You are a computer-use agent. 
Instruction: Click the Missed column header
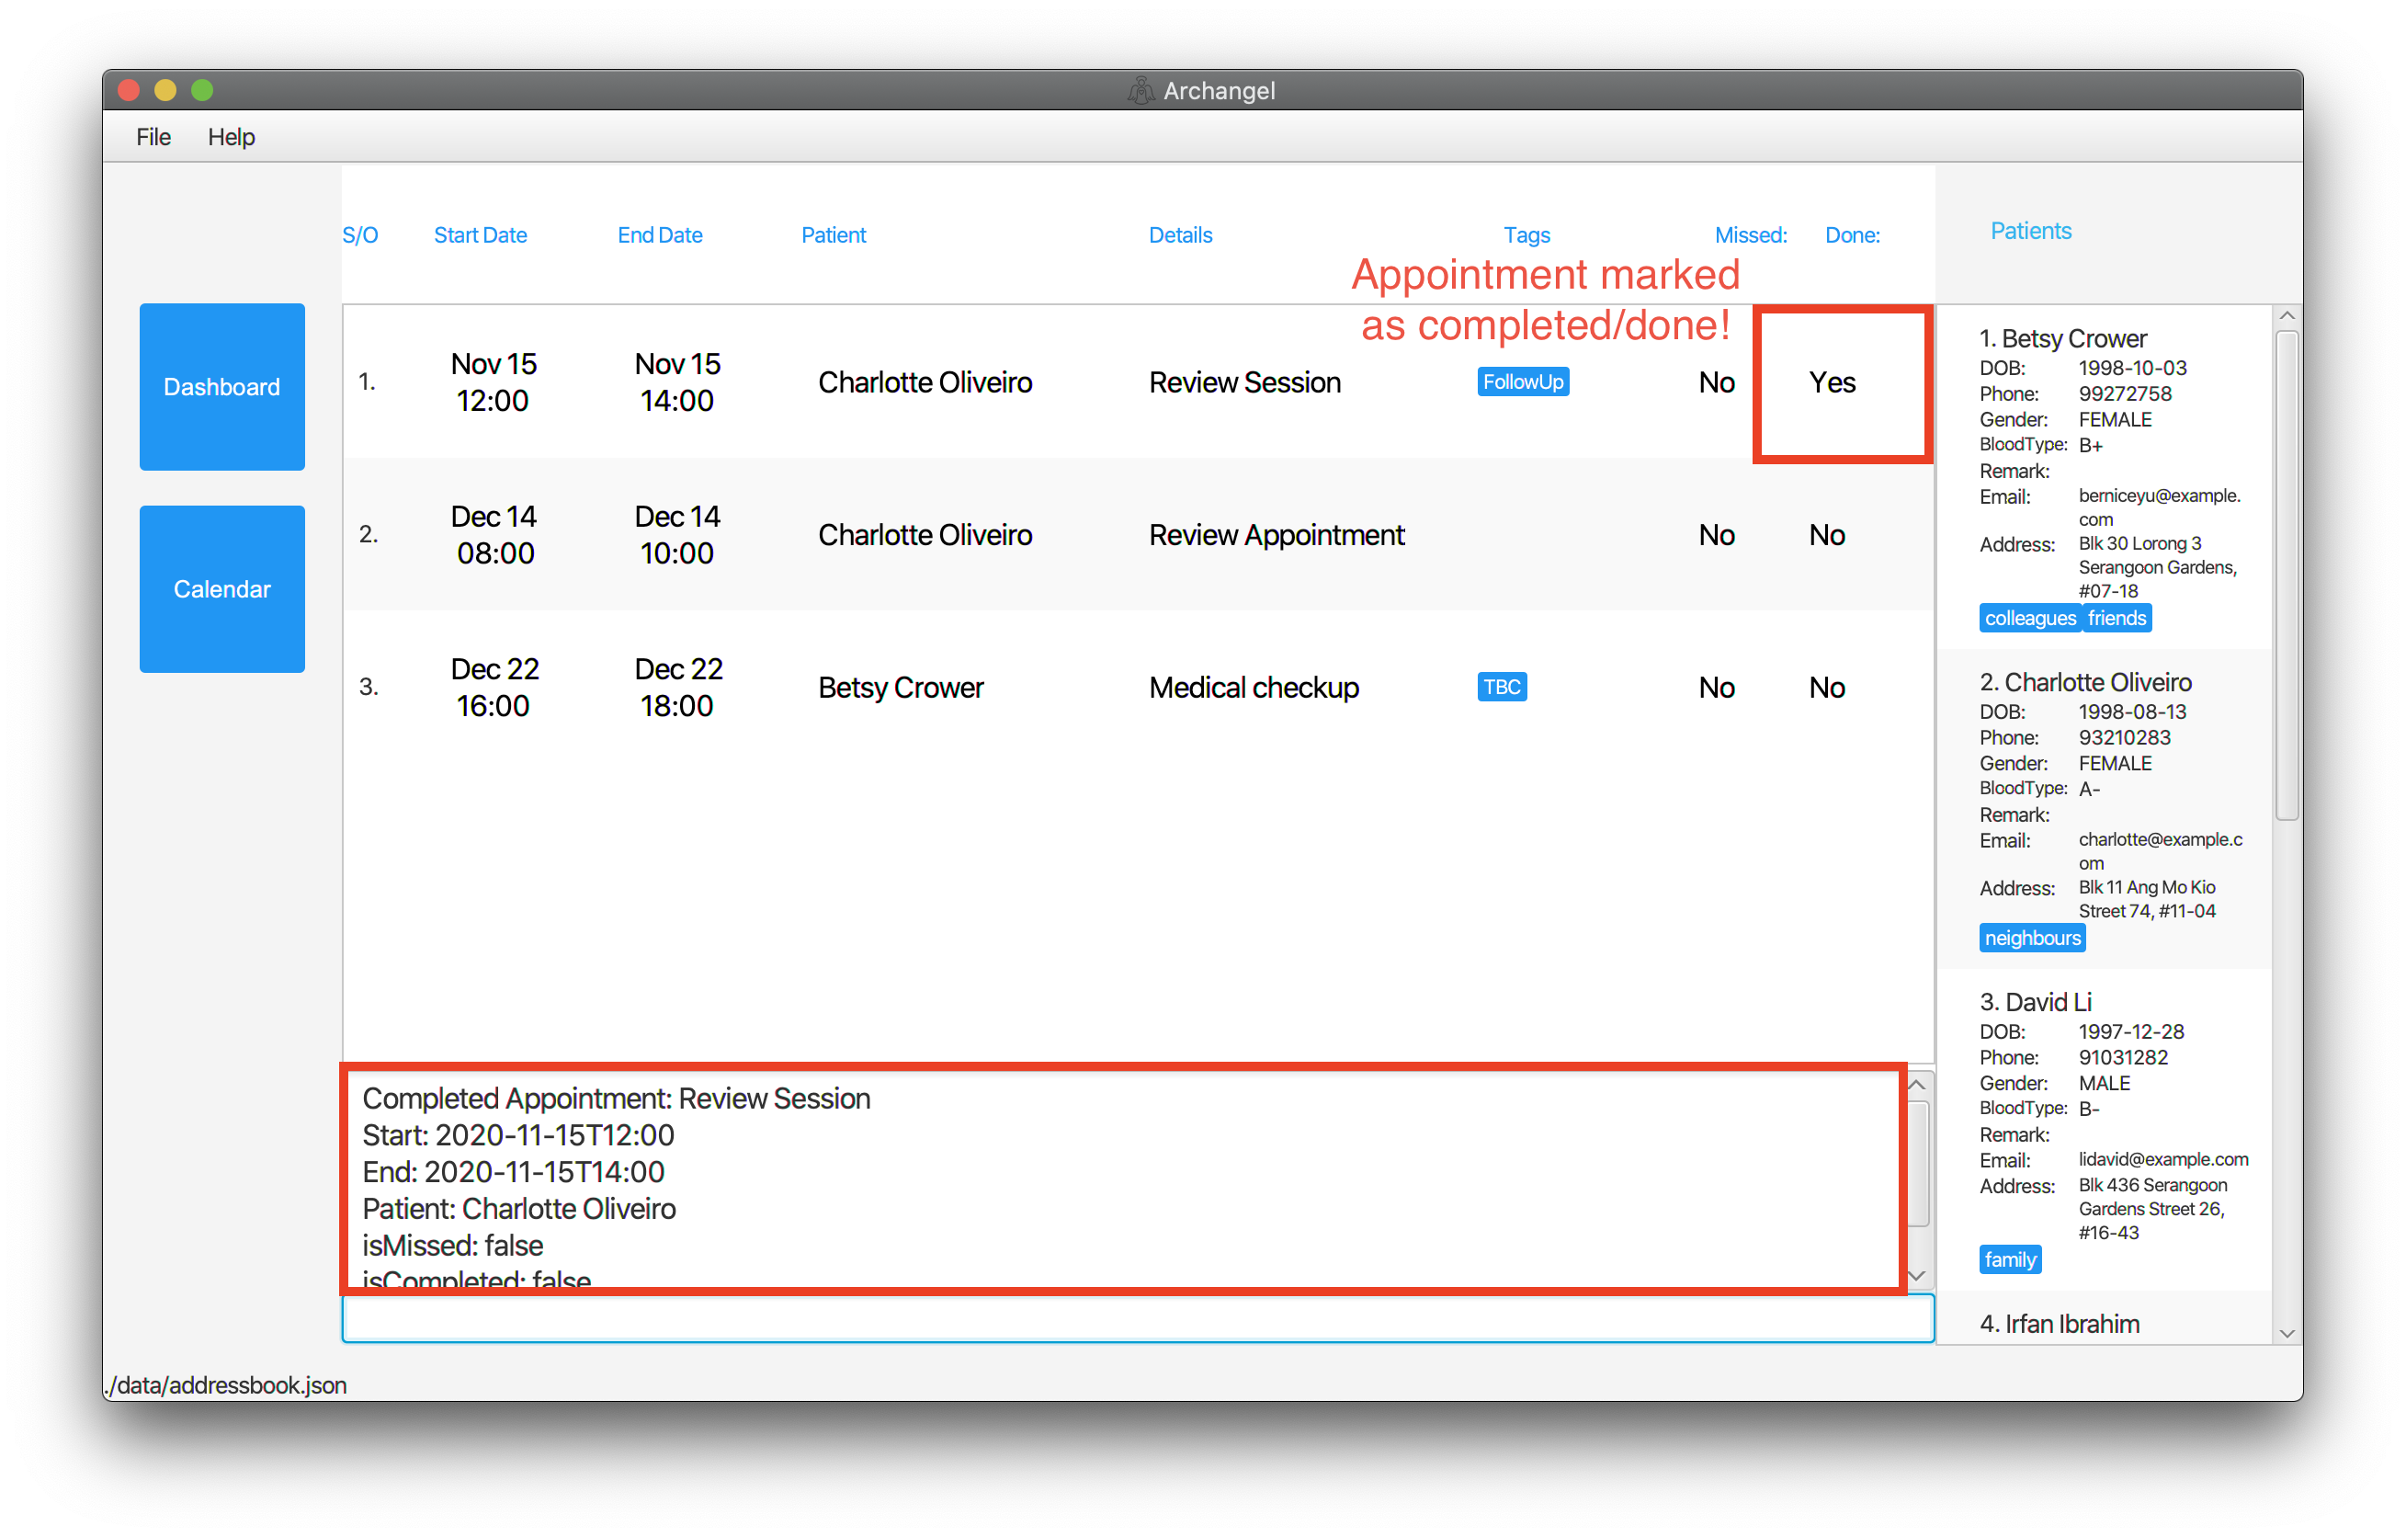pos(1751,234)
